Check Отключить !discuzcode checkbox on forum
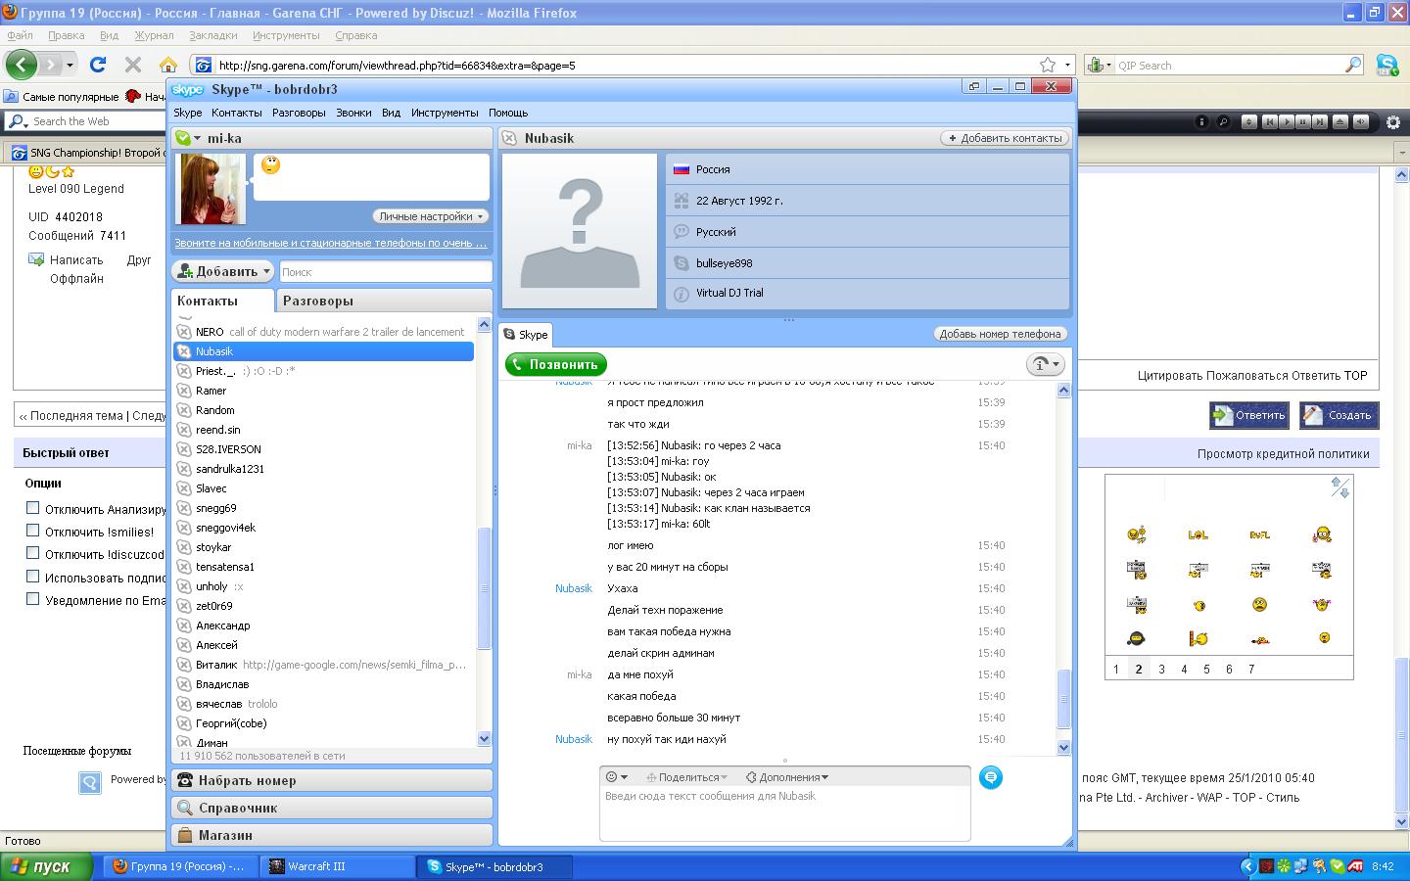This screenshot has height=881, width=1410. [x=33, y=553]
